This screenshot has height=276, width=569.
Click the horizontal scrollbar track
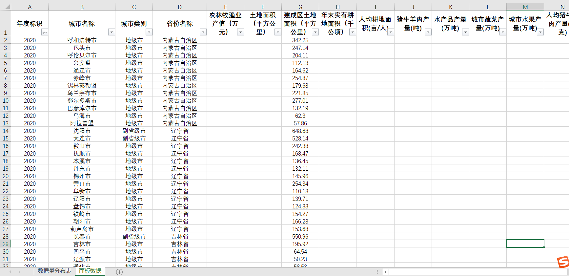pos(478,272)
